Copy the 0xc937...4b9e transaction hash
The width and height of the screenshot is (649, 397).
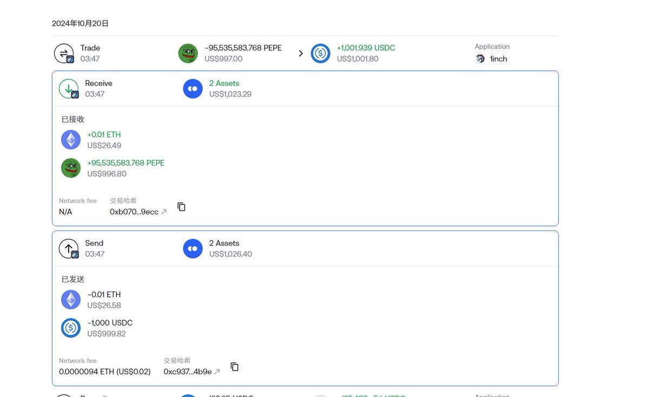click(x=235, y=367)
